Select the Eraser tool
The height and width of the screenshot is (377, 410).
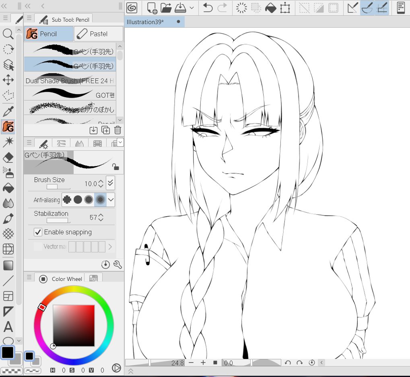pyautogui.click(x=8, y=158)
